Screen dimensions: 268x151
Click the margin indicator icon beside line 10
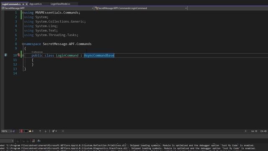point(6,55)
